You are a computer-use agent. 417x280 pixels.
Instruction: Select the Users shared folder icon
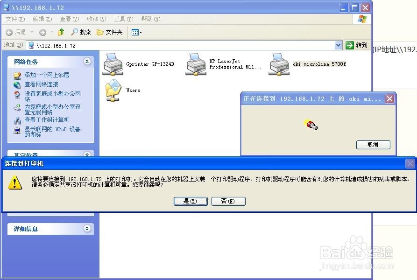pyautogui.click(x=113, y=91)
